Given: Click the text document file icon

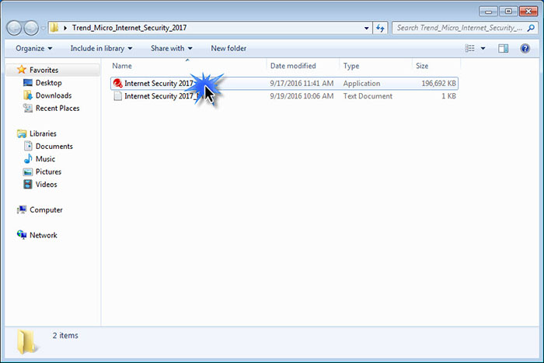Looking at the screenshot, I should 118,96.
